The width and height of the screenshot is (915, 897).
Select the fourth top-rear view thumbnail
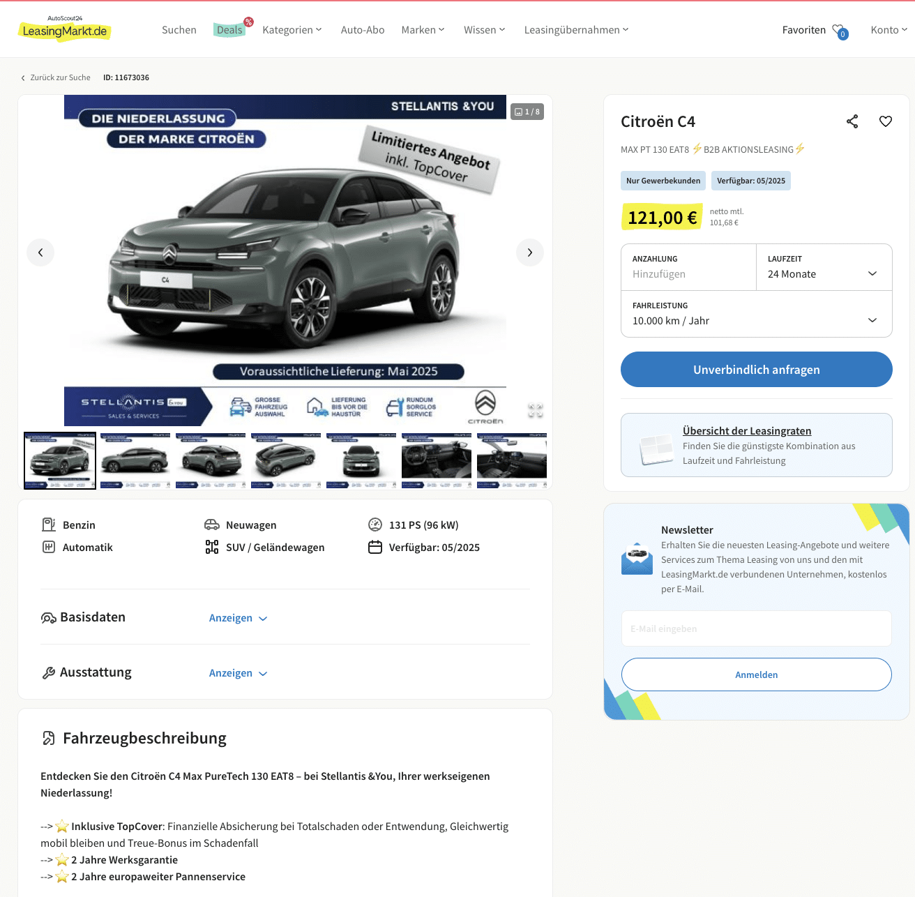pyautogui.click(x=286, y=460)
